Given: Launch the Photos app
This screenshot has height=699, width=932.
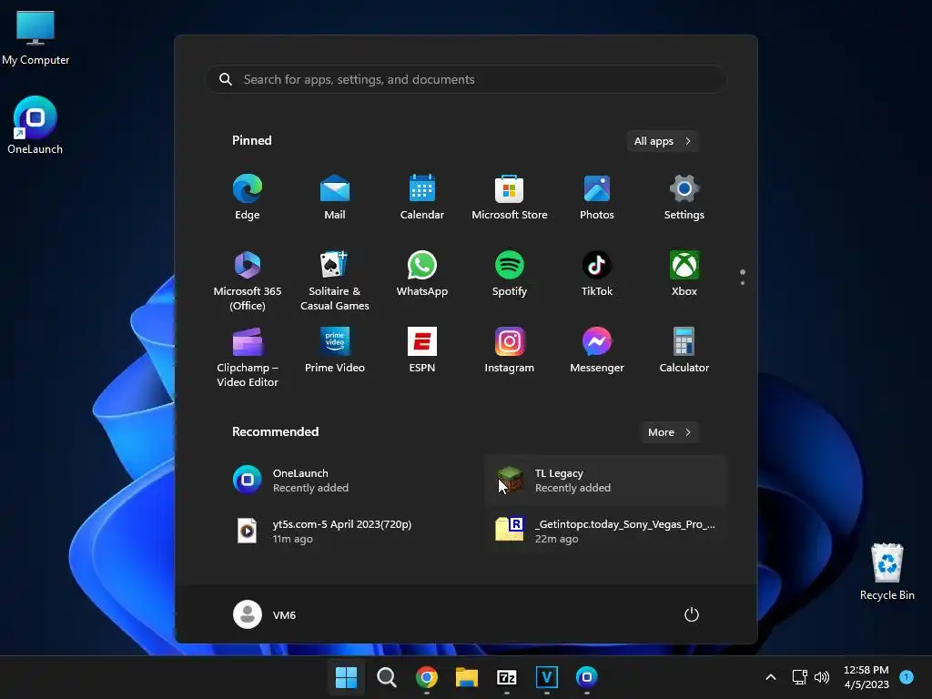Looking at the screenshot, I should [597, 198].
